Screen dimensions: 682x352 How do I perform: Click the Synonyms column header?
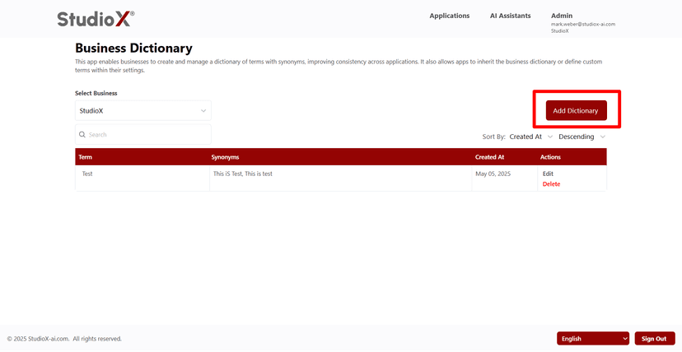[x=225, y=157]
